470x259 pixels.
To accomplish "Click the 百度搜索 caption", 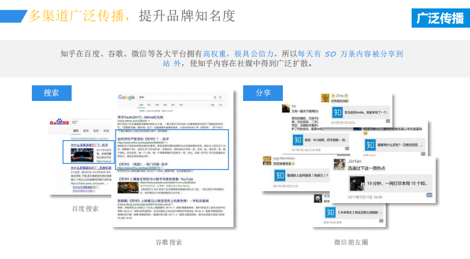I will (x=85, y=209).
